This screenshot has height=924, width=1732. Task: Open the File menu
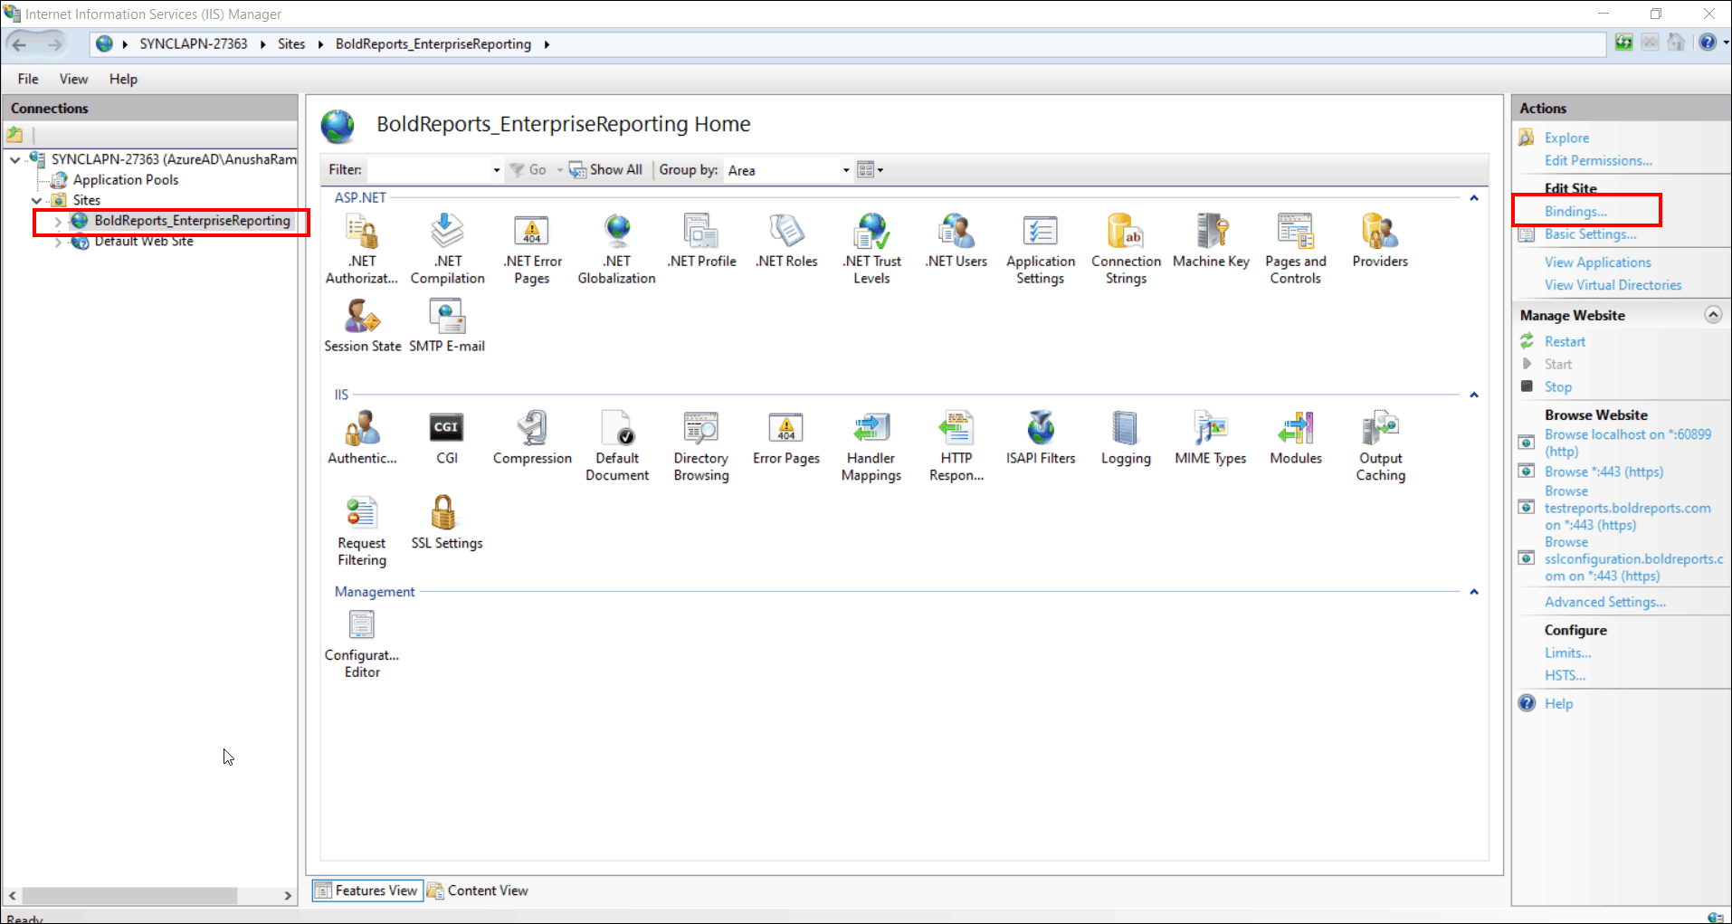coord(28,79)
